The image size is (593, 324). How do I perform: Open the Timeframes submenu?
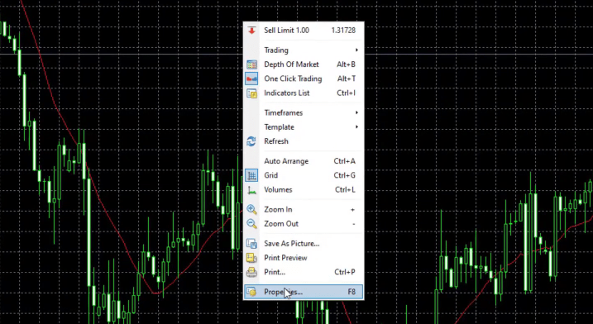pyautogui.click(x=304, y=112)
